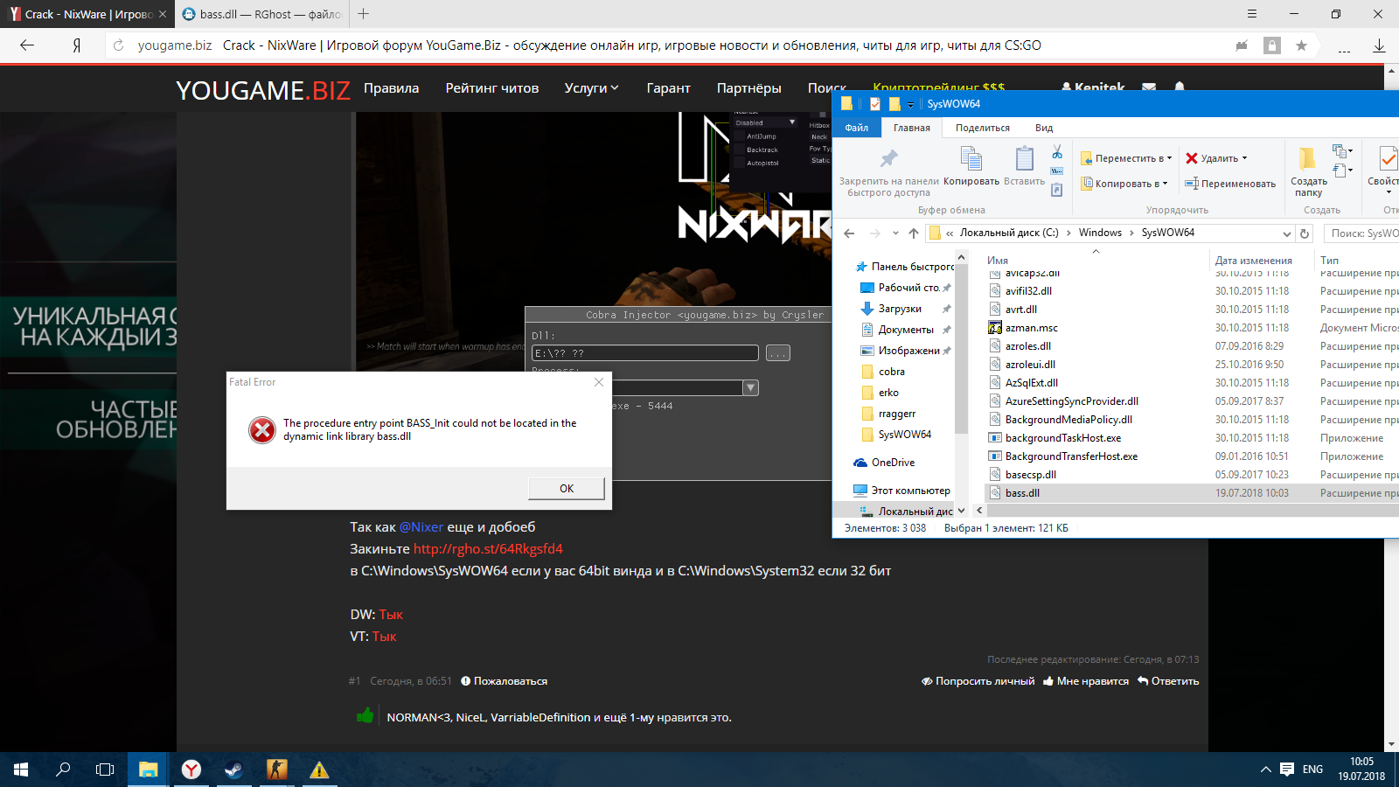This screenshot has width=1399, height=787.
Task: Expand the Услуги site menu
Action: [591, 88]
